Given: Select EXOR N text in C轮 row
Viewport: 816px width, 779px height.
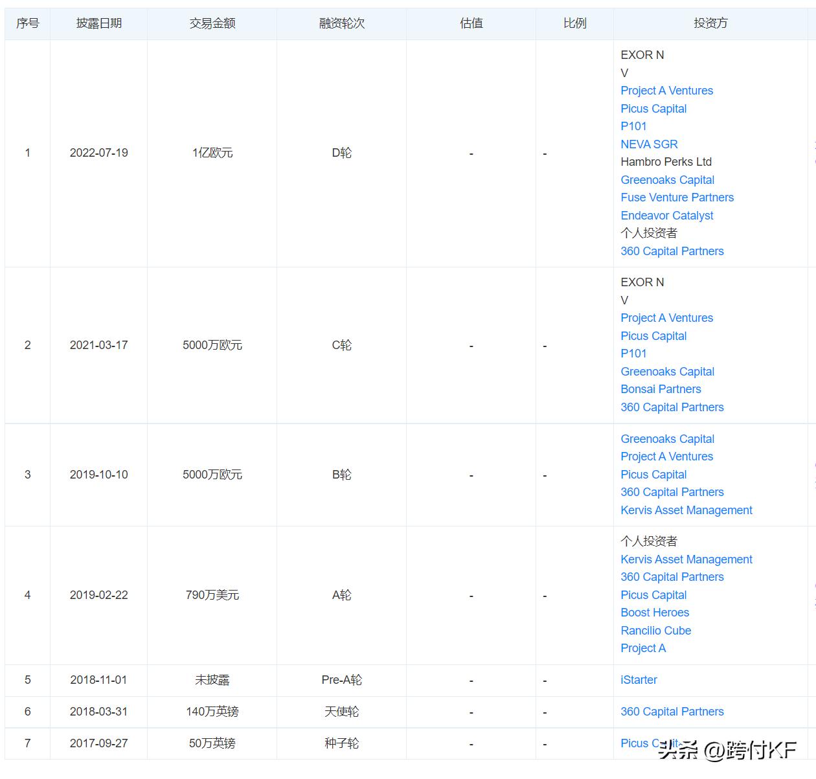Looking at the screenshot, I should coord(642,282).
